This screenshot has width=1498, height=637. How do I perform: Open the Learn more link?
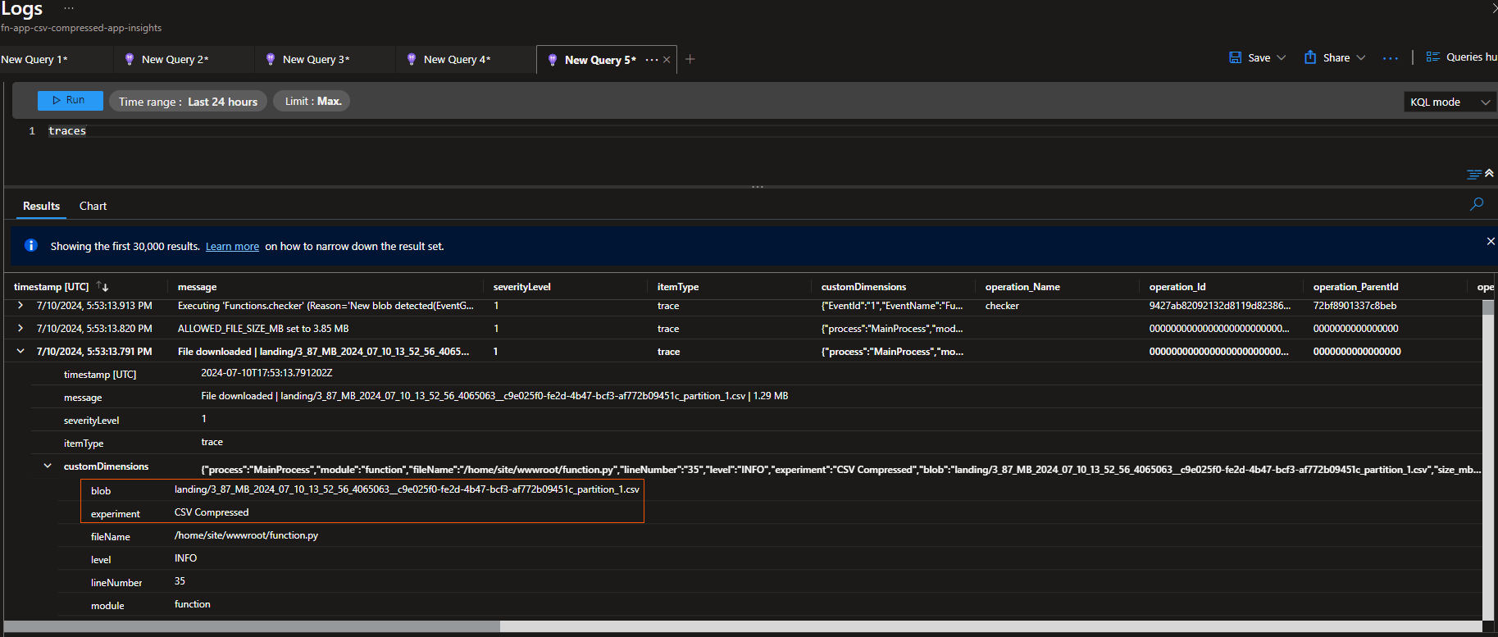point(232,246)
